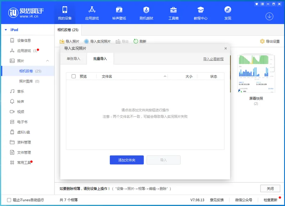The width and height of the screenshot is (285, 206).
Task: Click the iPad device label
Action: 14,30
